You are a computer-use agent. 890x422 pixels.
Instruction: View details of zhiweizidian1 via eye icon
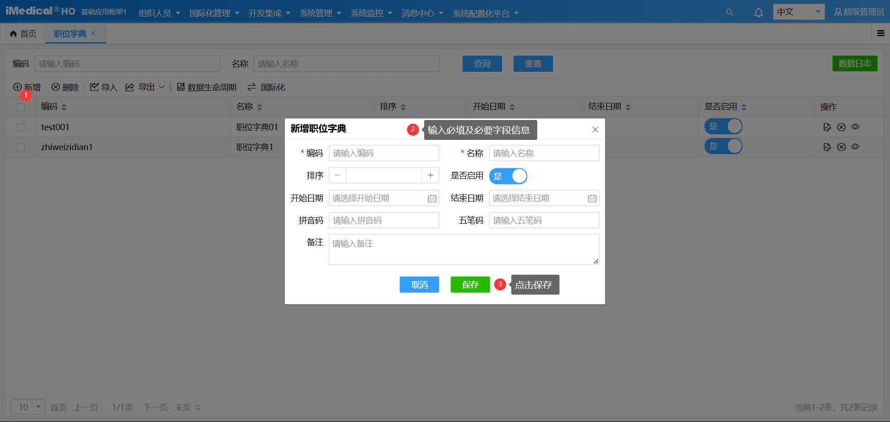(855, 146)
